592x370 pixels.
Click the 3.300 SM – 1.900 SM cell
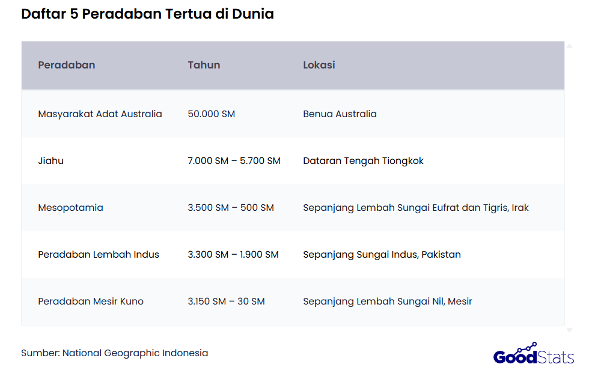click(x=233, y=255)
